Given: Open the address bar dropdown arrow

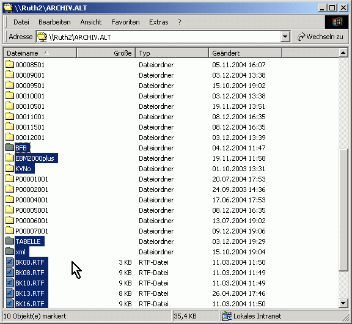Looking at the screenshot, I should coord(285,37).
